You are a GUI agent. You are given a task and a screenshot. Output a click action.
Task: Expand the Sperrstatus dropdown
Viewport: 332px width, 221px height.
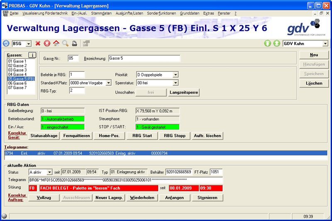176,83
